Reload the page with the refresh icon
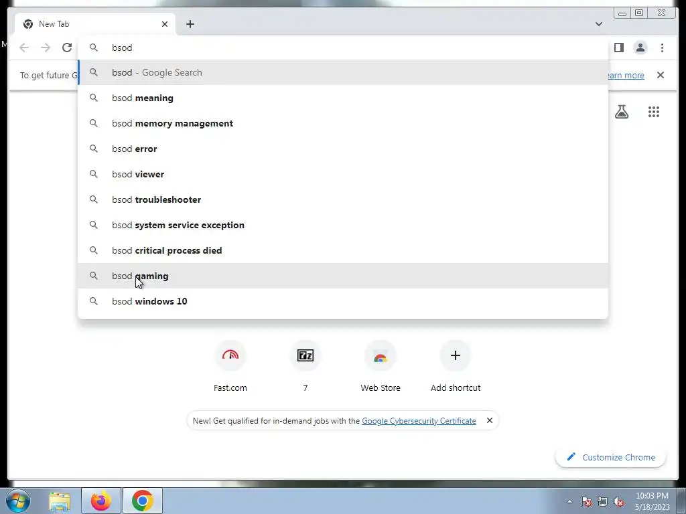Screen dimensions: 686x514 (x=67, y=48)
